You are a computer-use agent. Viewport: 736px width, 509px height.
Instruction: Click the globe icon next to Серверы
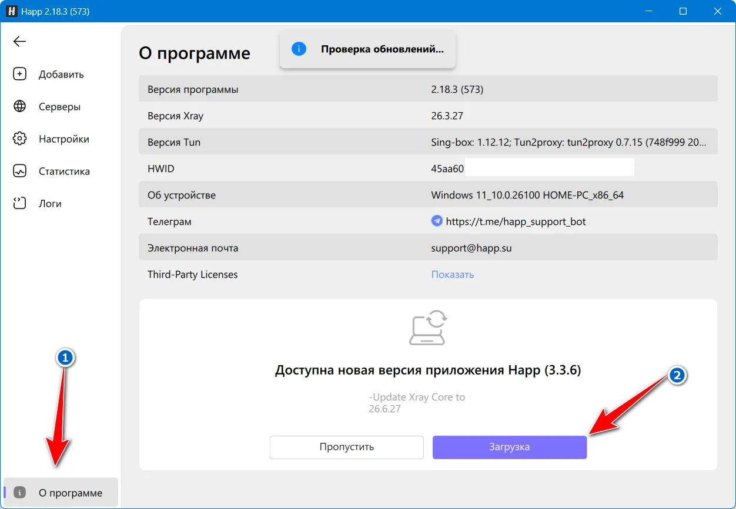tap(20, 106)
